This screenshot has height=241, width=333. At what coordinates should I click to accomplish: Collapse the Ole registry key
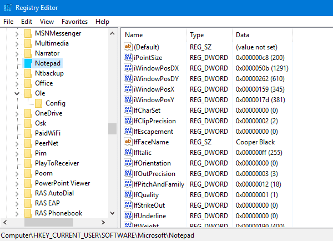click(16, 93)
